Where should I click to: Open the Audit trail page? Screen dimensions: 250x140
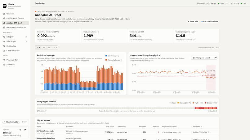point(15,65)
